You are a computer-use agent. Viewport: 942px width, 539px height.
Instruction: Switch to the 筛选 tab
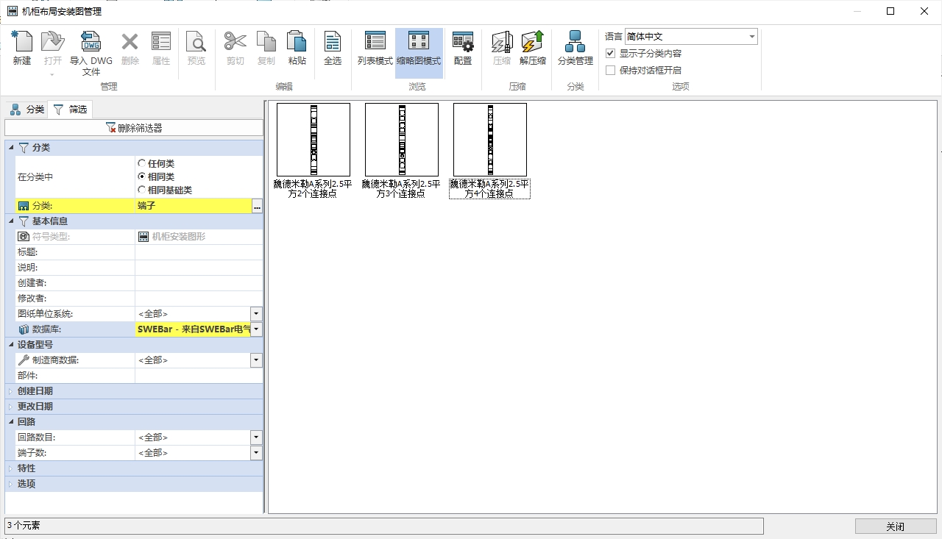(x=71, y=110)
